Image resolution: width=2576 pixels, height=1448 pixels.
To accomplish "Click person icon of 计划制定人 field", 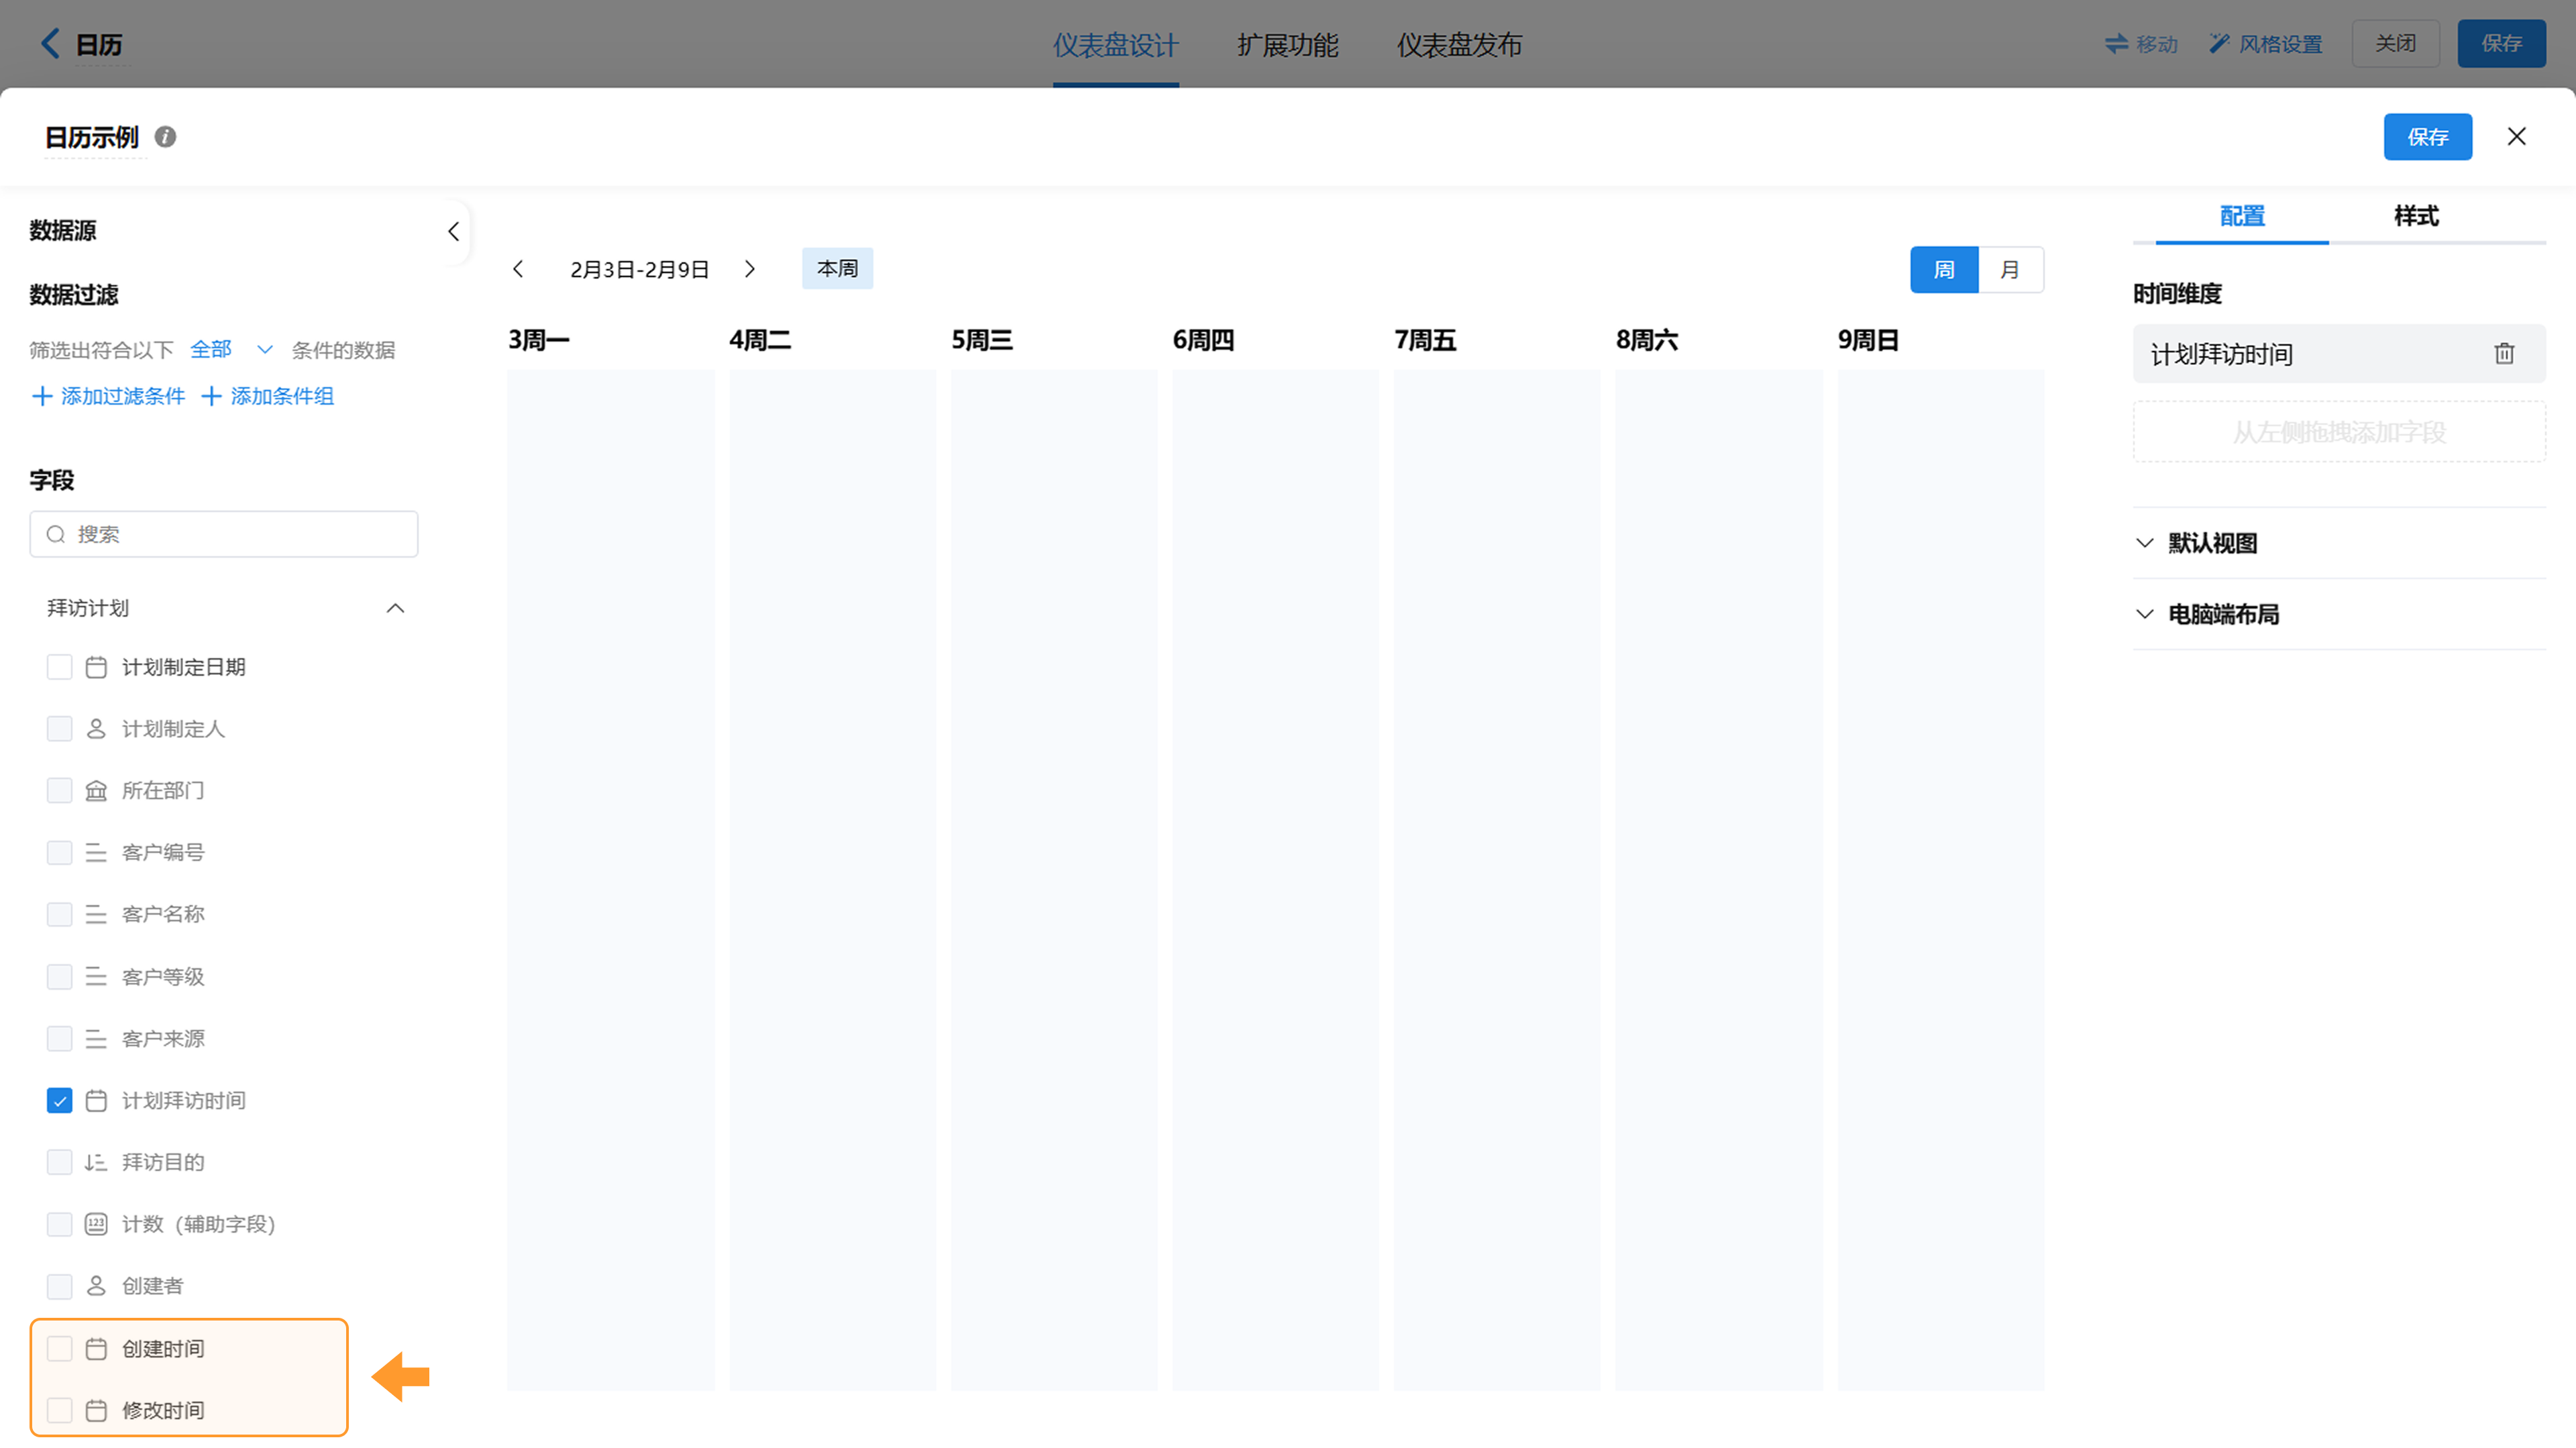I will point(96,729).
